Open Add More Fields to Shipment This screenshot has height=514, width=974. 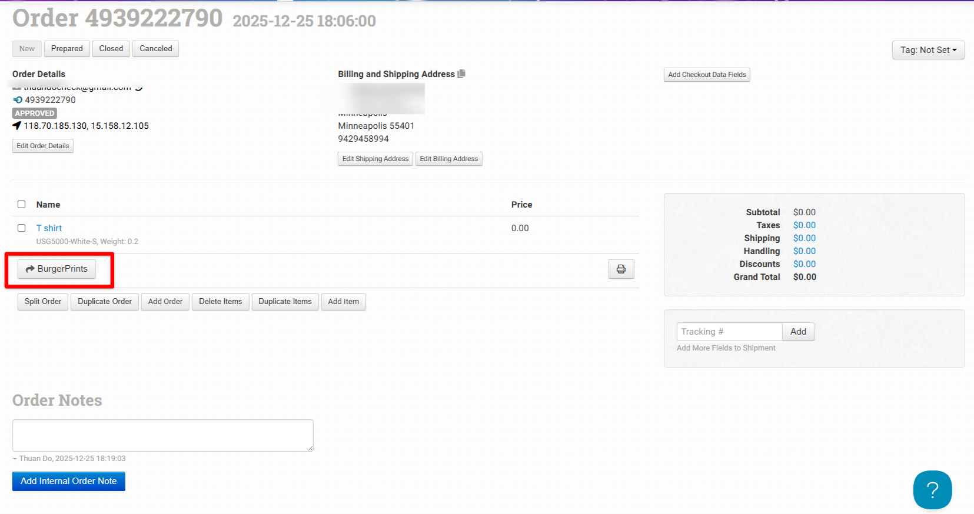(726, 348)
